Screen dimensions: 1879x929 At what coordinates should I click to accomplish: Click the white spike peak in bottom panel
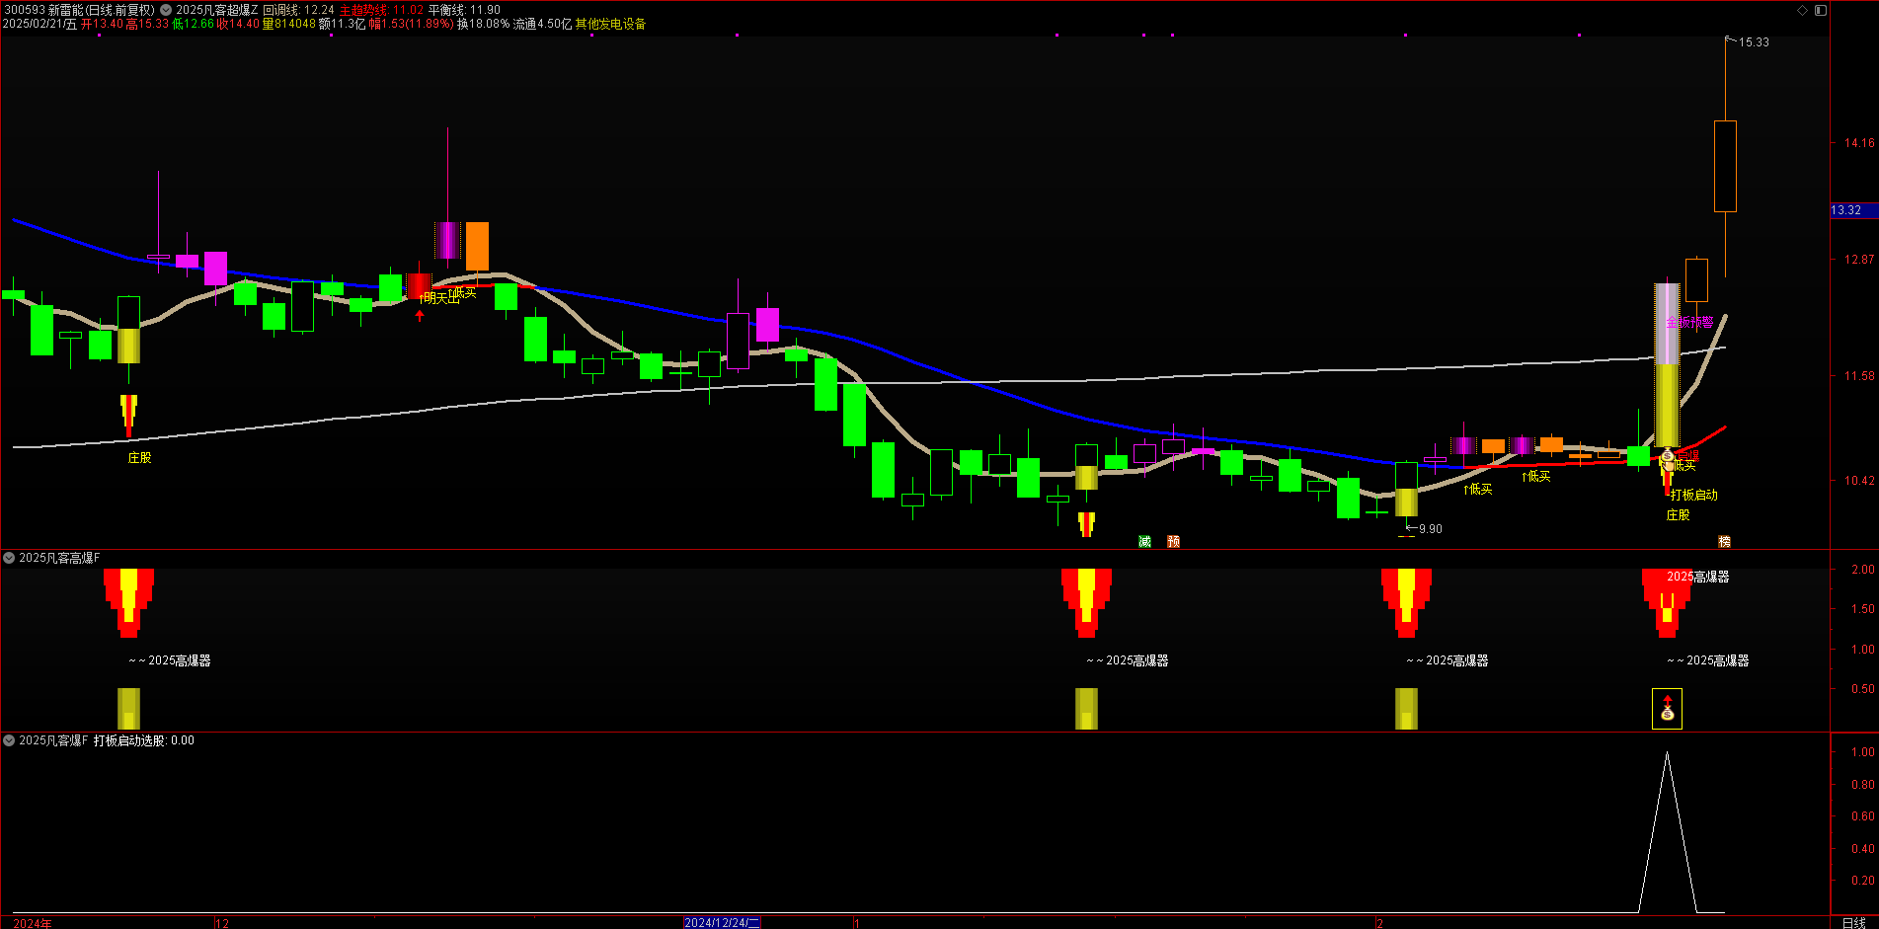click(x=1667, y=755)
